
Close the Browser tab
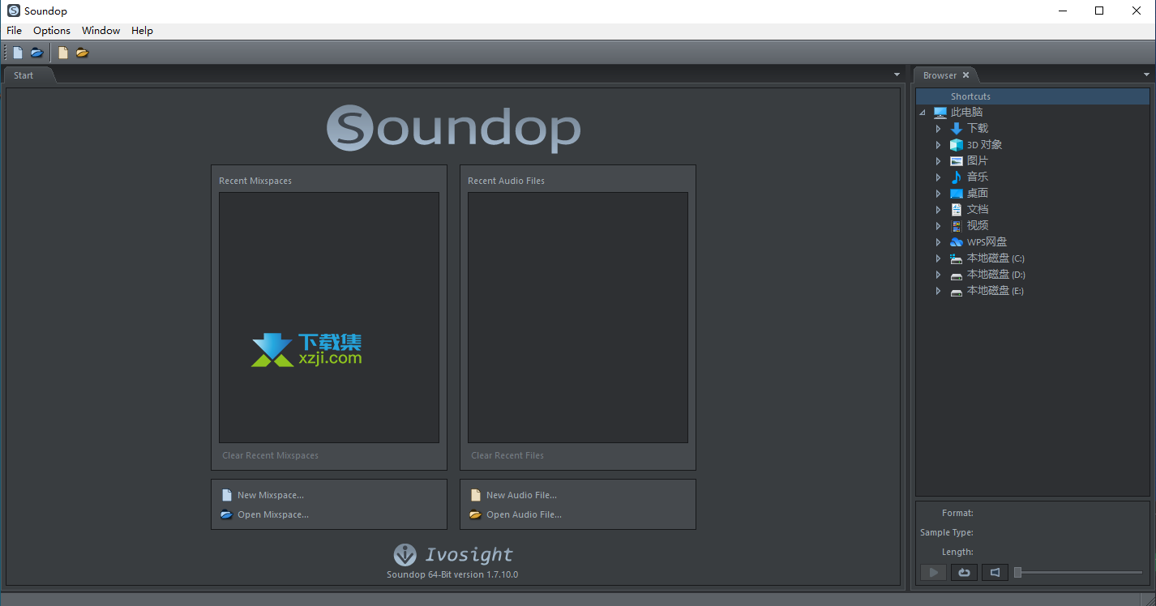click(965, 75)
